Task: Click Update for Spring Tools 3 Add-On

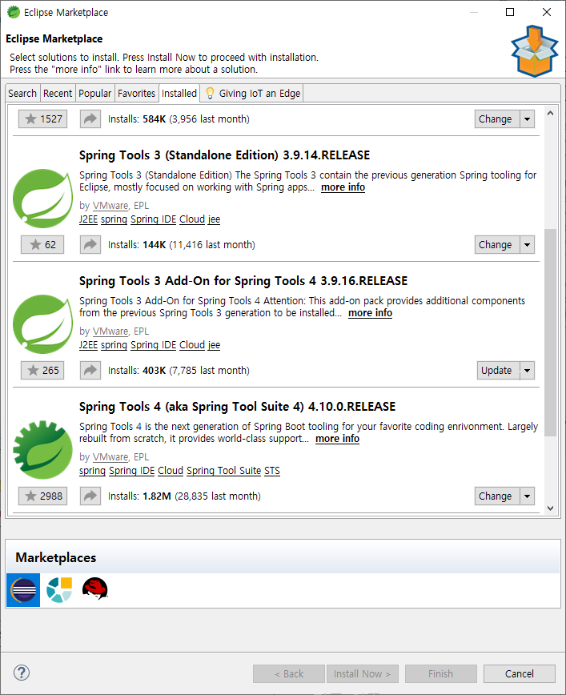Action: pyautogui.click(x=498, y=370)
